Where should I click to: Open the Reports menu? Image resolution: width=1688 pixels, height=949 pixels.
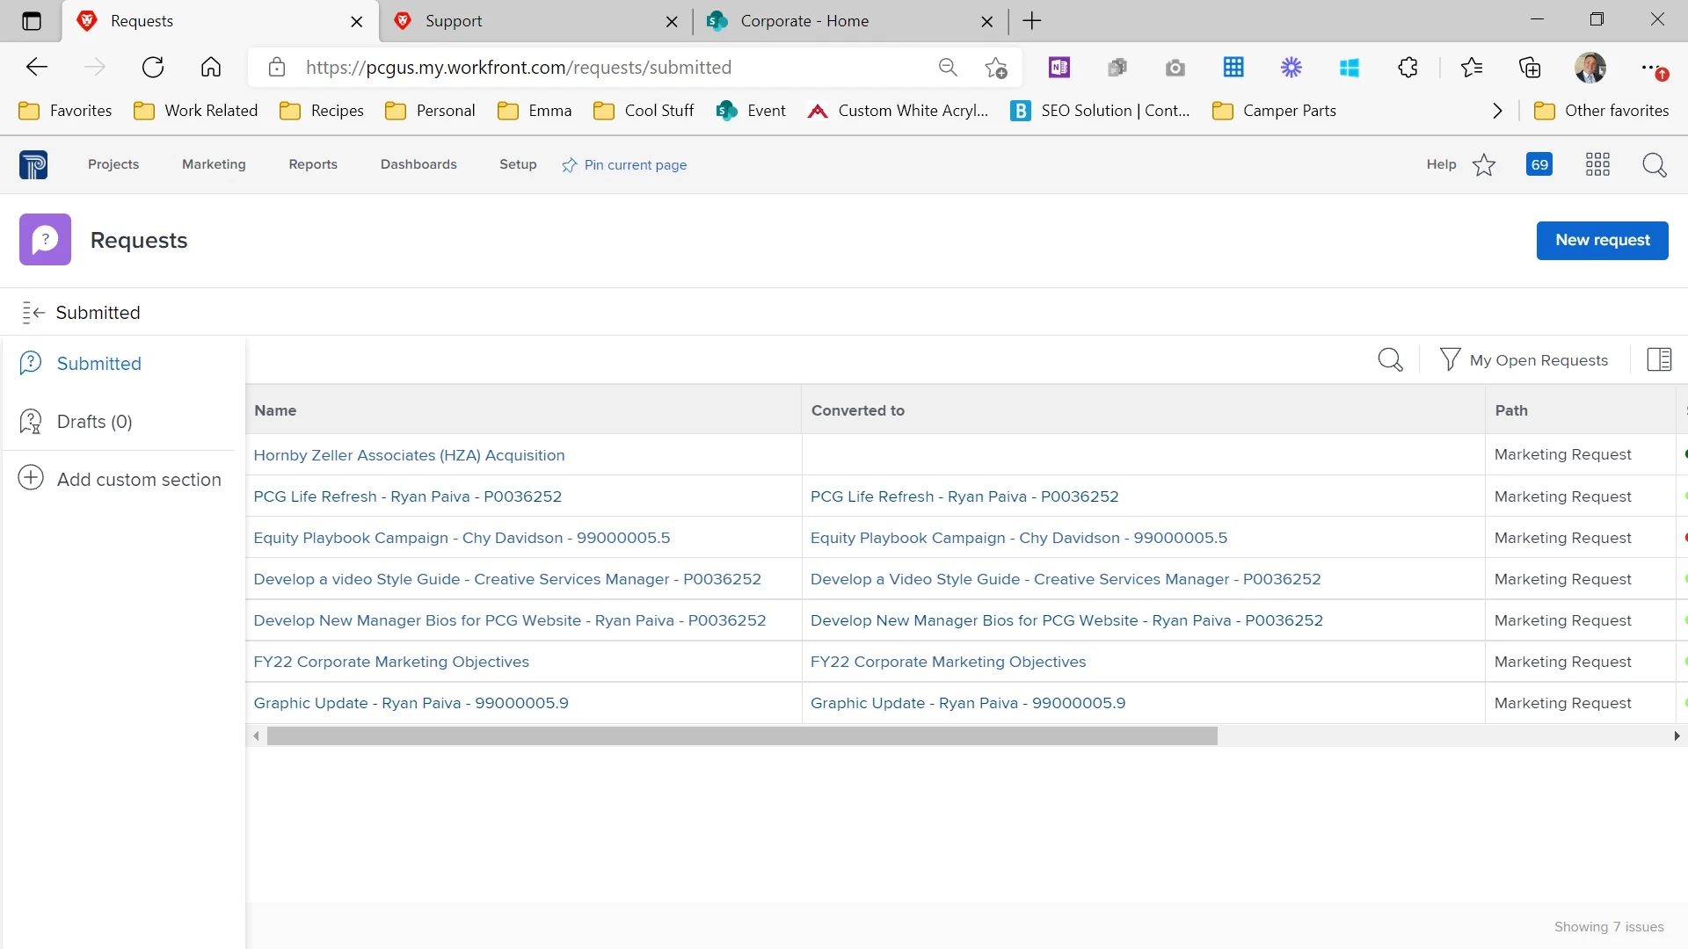tap(312, 164)
